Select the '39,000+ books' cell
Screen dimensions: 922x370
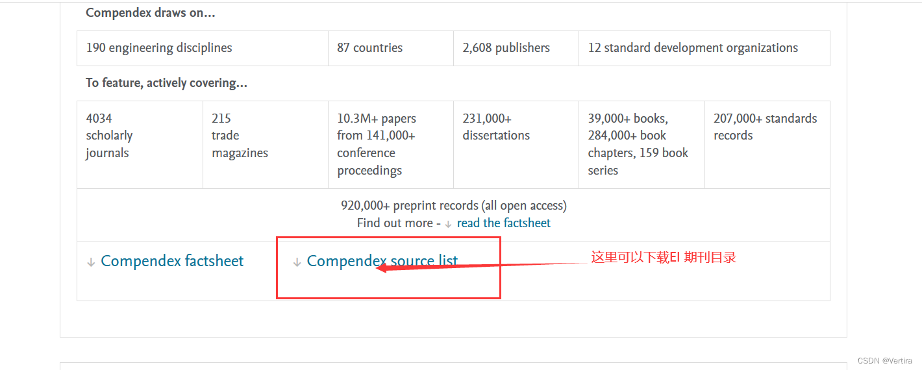(642, 145)
